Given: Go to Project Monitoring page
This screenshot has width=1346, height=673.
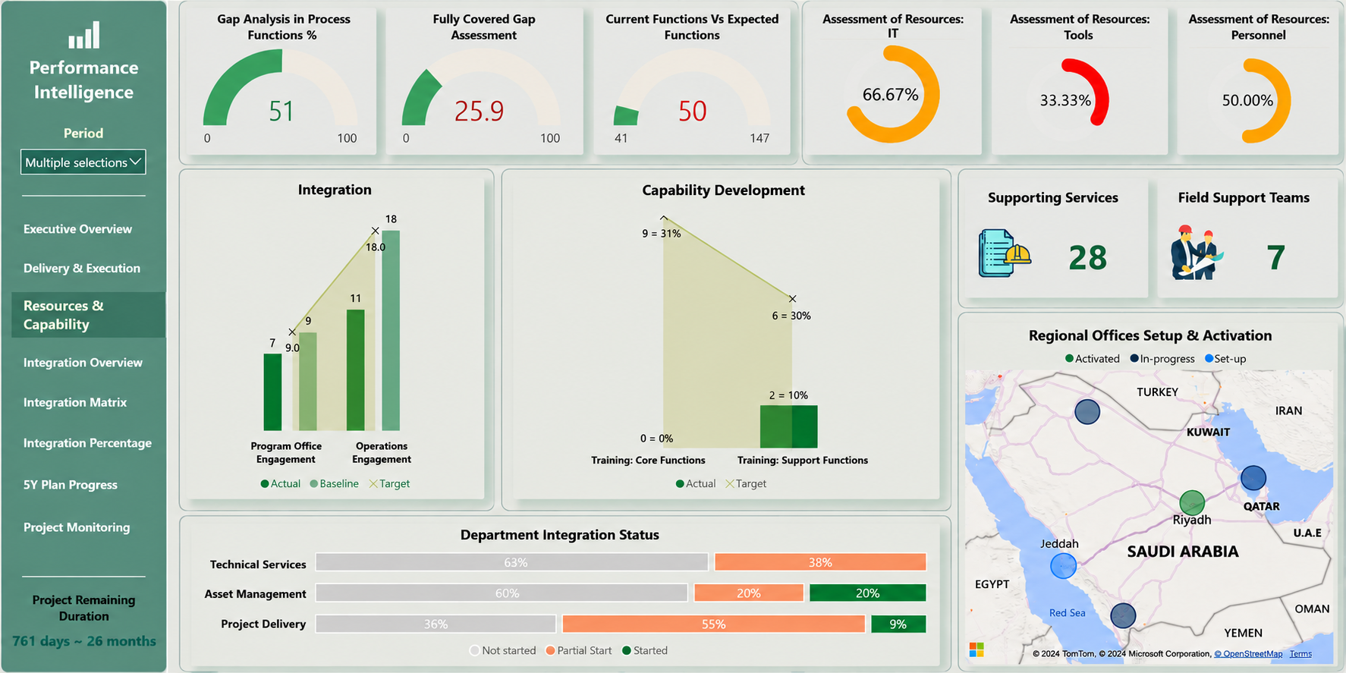Looking at the screenshot, I should point(77,527).
